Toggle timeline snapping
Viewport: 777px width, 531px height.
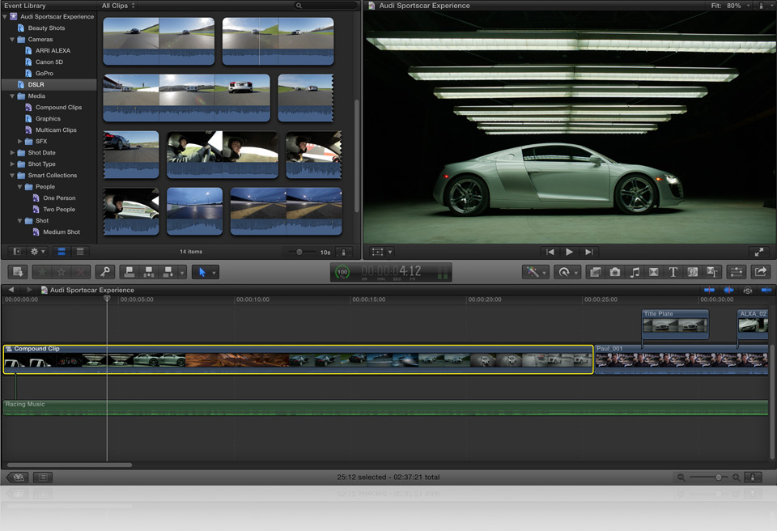pos(766,290)
